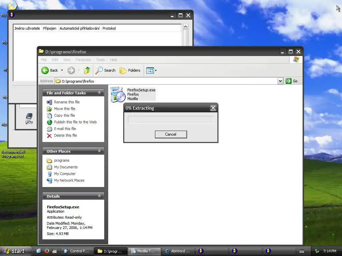342x256 pixels.
Task: Go up one folder level
Action: [87, 70]
